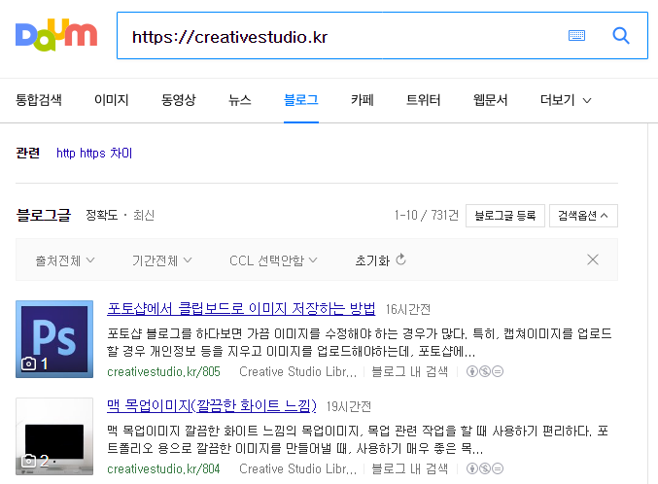
Task: Open the Mac mockup thumbnail
Action: 54,436
